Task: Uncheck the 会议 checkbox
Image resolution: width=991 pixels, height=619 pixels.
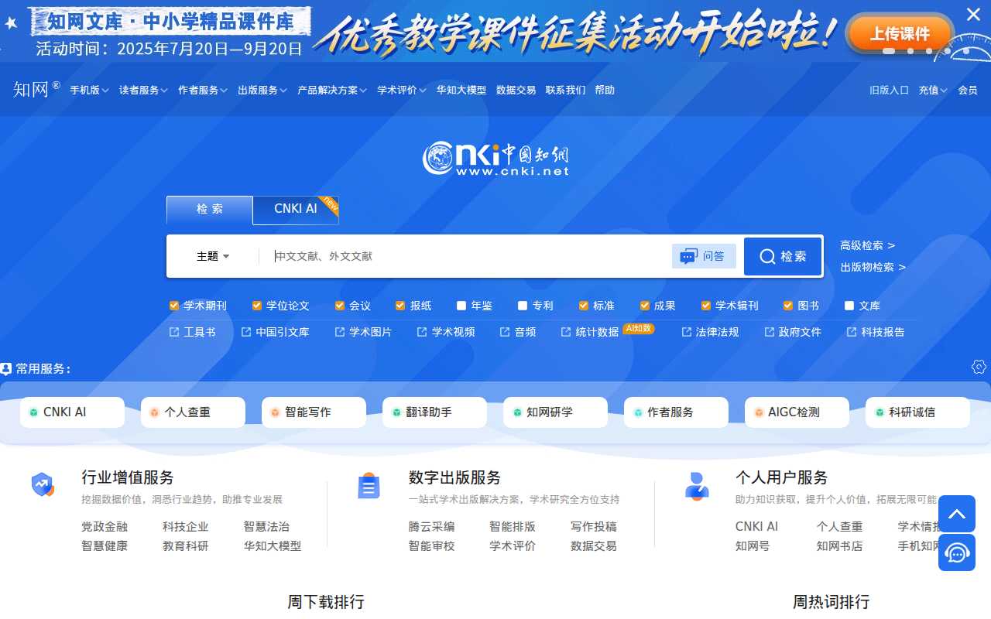Action: (340, 306)
